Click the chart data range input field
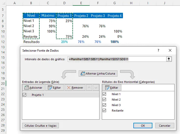 tap(117, 59)
